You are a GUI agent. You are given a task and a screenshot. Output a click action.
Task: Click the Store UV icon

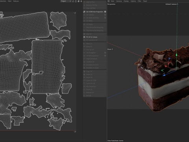click(84, 90)
